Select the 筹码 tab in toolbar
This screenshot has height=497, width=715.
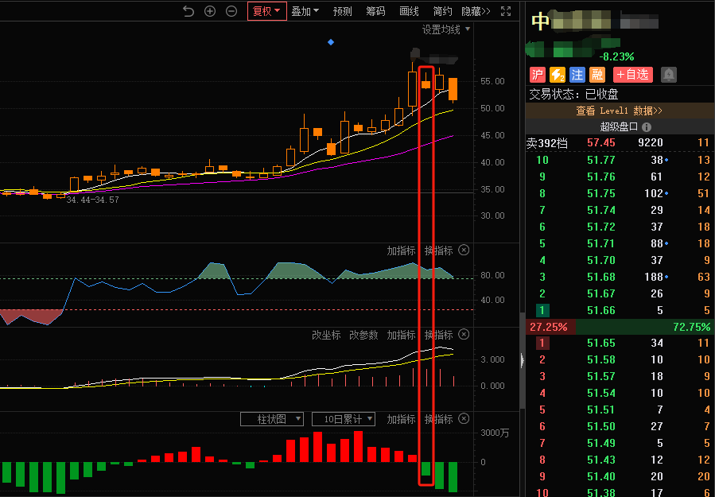375,11
